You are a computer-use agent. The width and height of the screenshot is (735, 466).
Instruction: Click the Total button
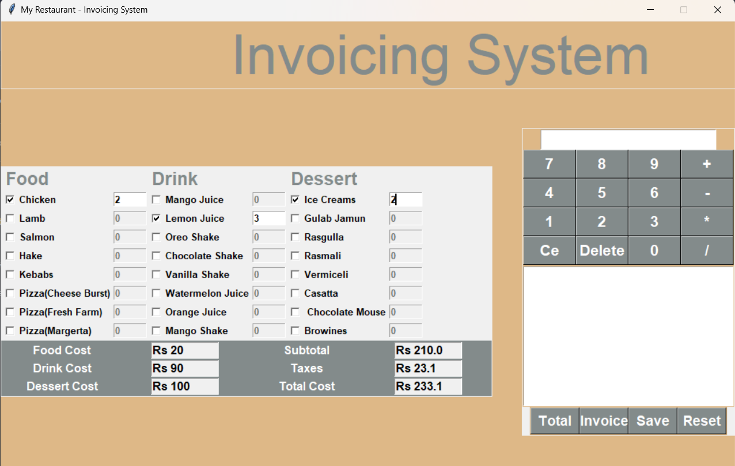[555, 421]
